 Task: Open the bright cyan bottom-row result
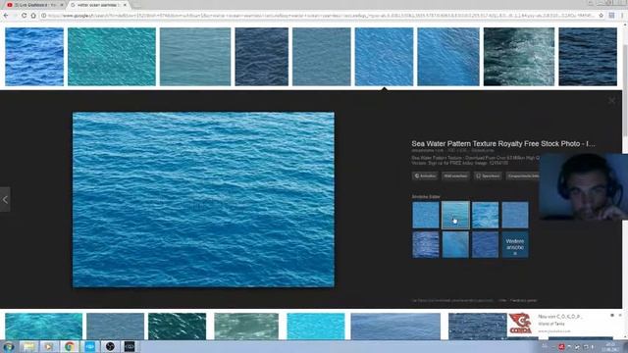(316, 327)
